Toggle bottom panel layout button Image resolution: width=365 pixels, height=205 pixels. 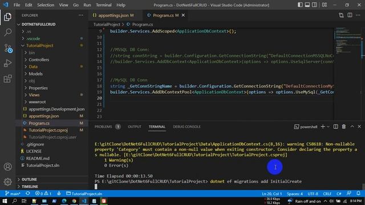pyautogui.click(x=307, y=5)
